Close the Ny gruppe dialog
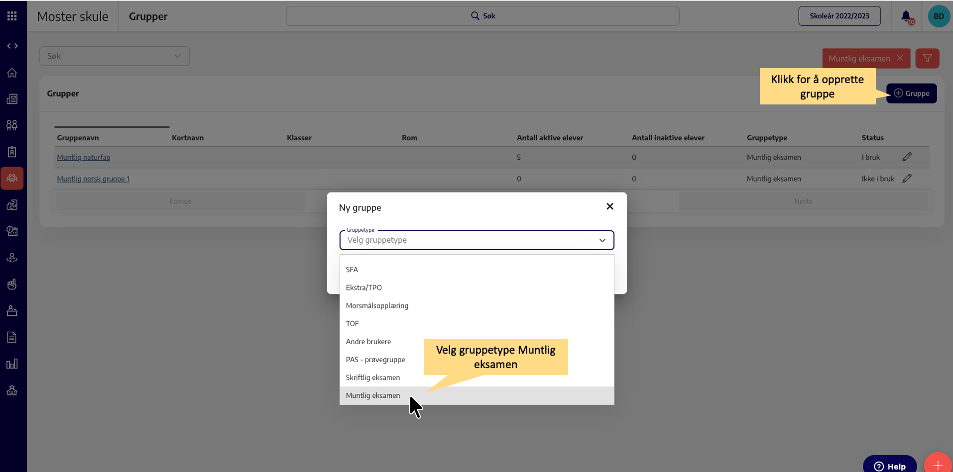 (x=609, y=206)
